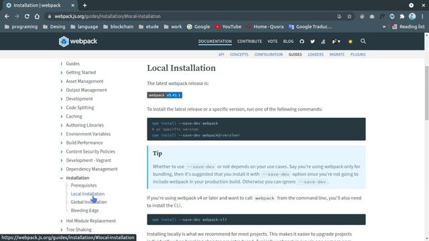The height and width of the screenshot is (241, 429).
Task: Switch to the MIGRATE tab
Action: (336, 54)
